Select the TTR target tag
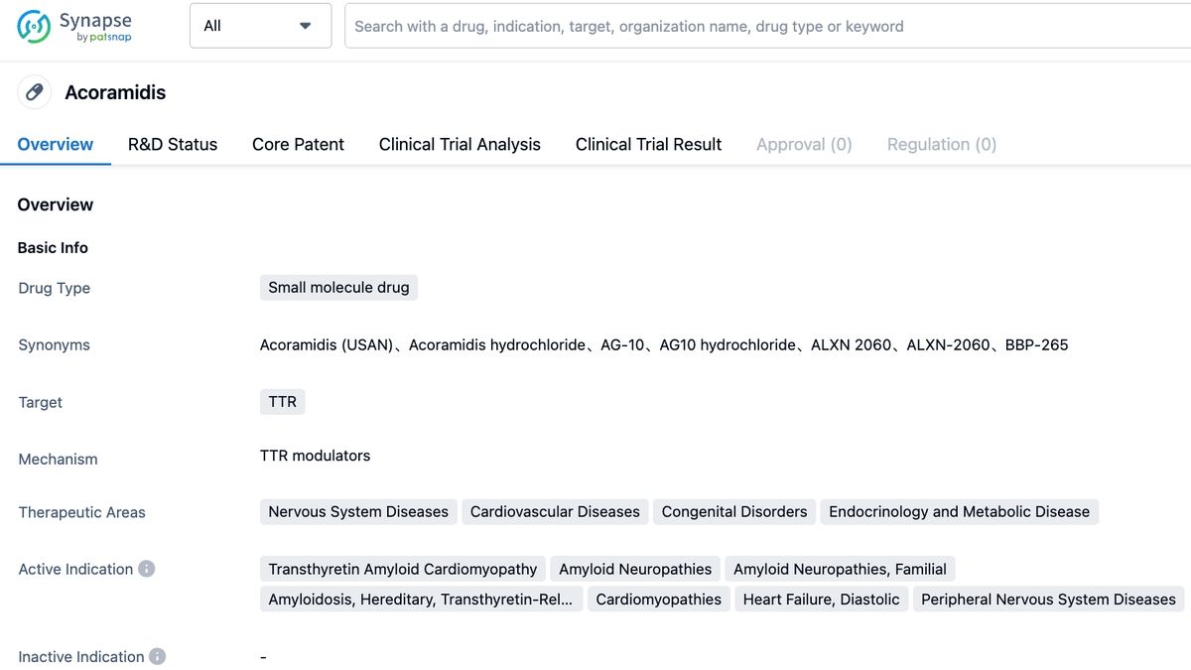1191x670 pixels. click(282, 401)
